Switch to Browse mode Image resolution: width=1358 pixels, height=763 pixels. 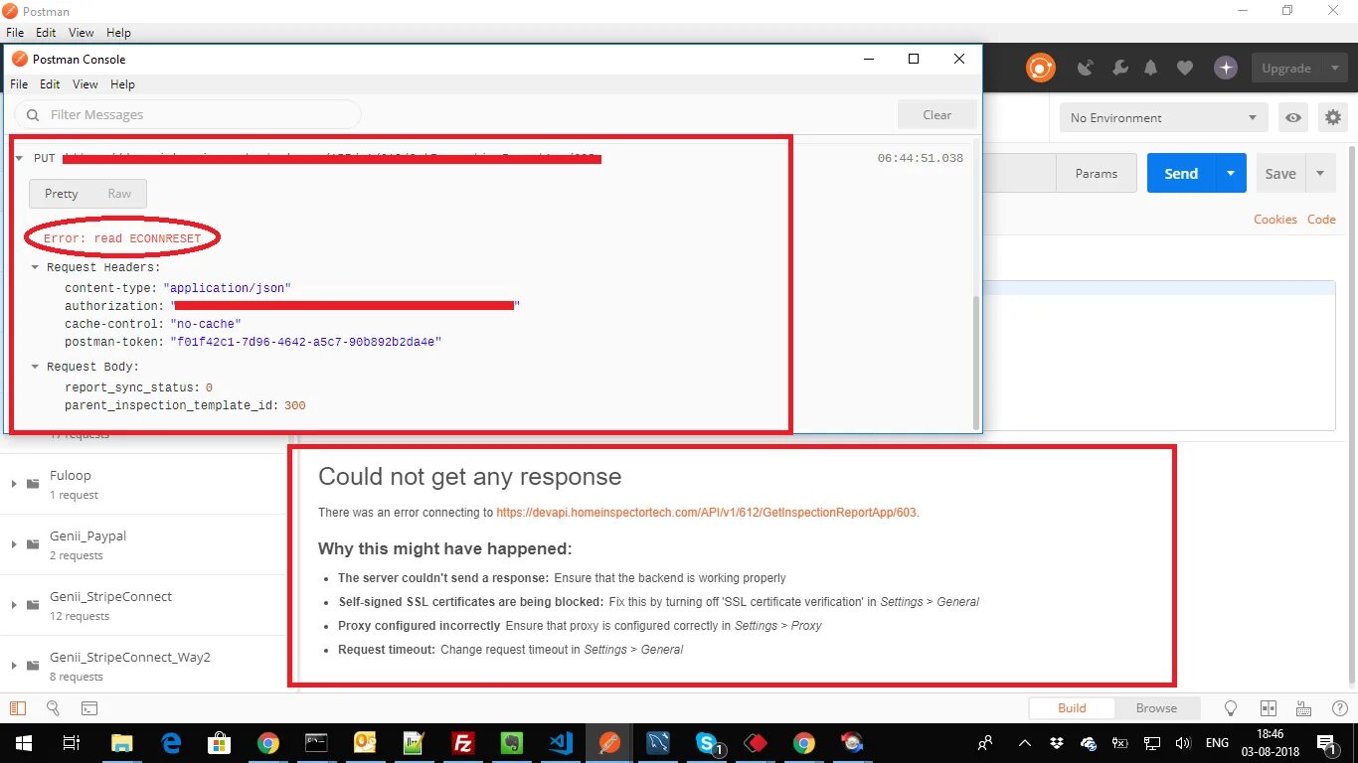click(x=1156, y=708)
